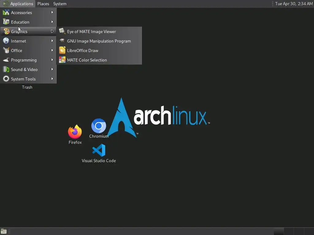This screenshot has height=235, width=314.
Task: Click the System Tools menu label
Action: pos(23,79)
